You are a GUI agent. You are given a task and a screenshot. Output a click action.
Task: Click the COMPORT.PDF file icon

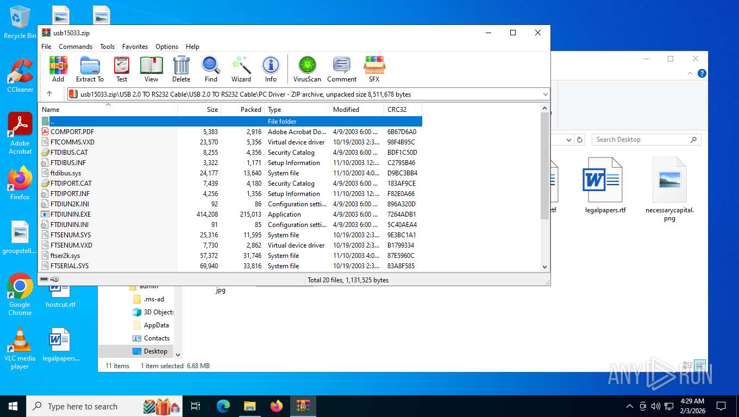pyautogui.click(x=46, y=131)
